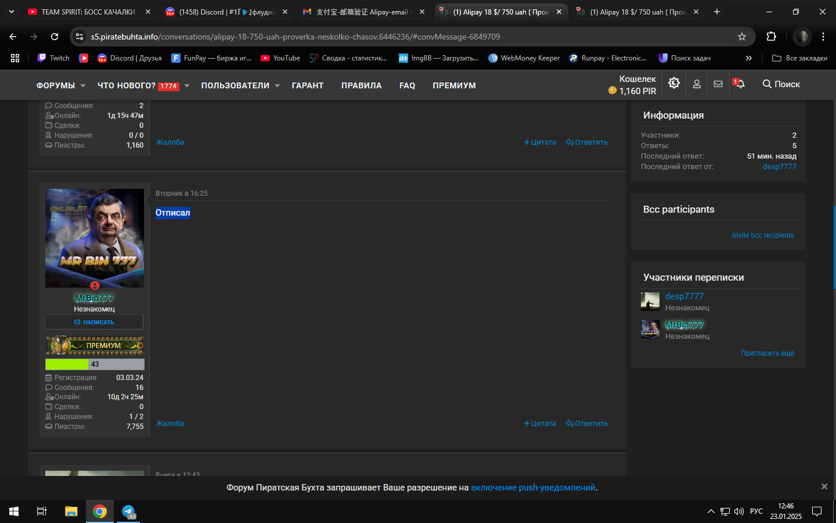Open the Вторник в 16:25 timestamp
The height and width of the screenshot is (523, 836).
[x=181, y=194]
